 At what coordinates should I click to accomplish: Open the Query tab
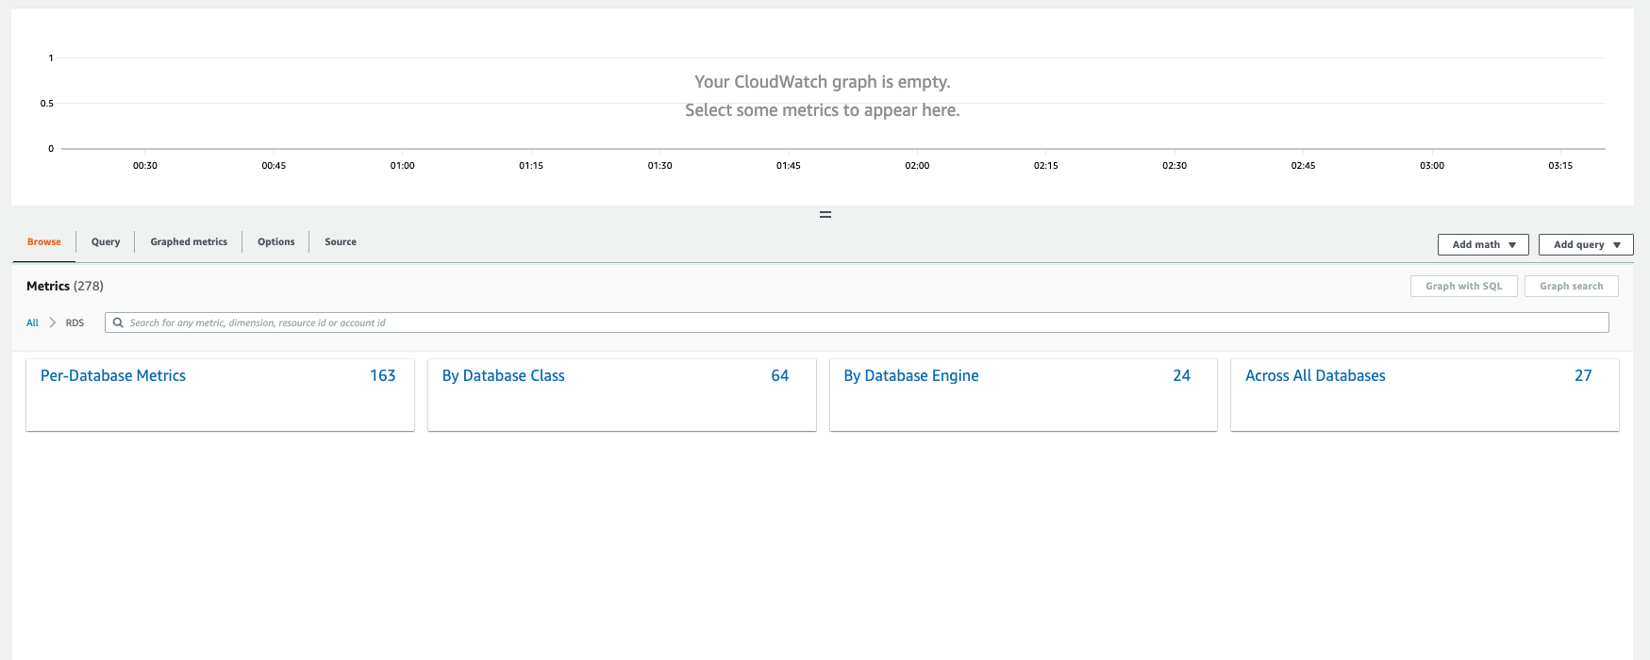(106, 242)
